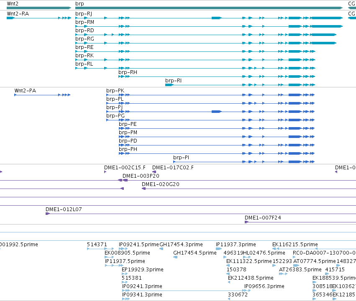Image resolution: width=356 pixels, height=301 pixels.
Task: Select the brp-RH transcript label
Action: pyautogui.click(x=128, y=72)
